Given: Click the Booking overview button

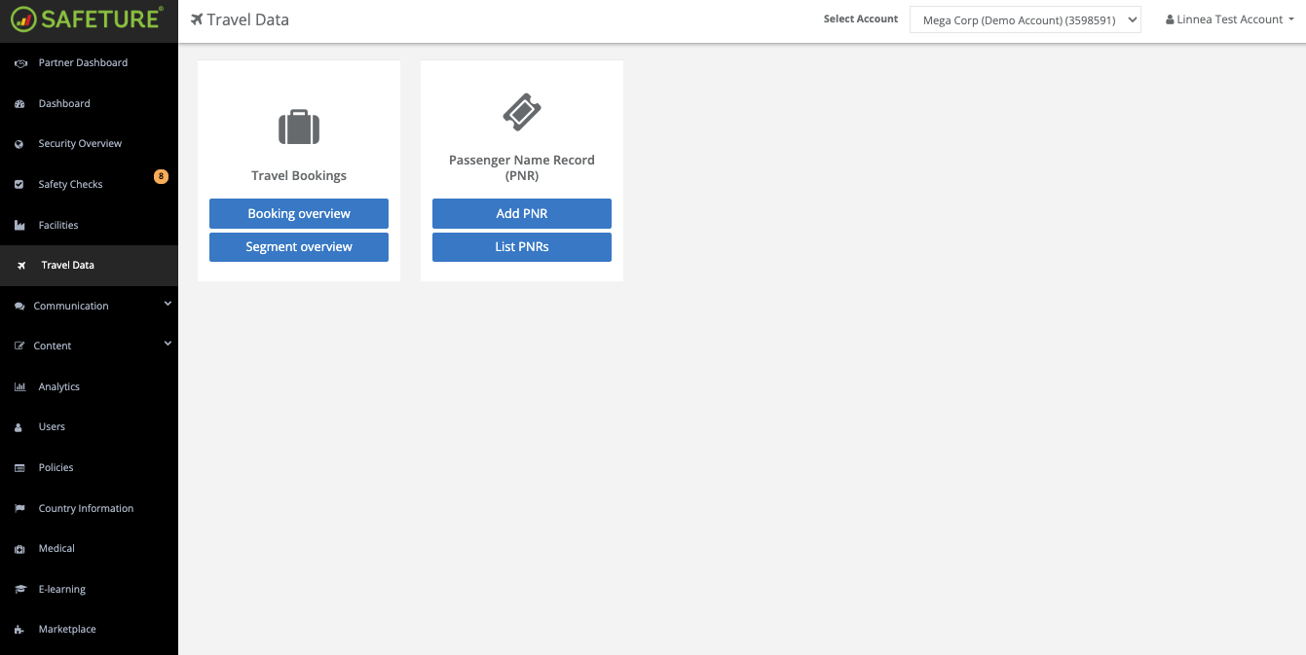Looking at the screenshot, I should pos(299,214).
